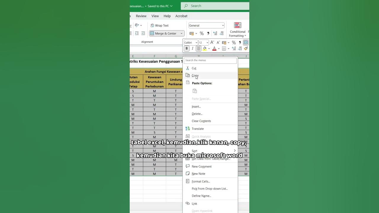Viewport: 379px width, 213px height.
Task: Click the Search box in title bar
Action: (x=215, y=6)
